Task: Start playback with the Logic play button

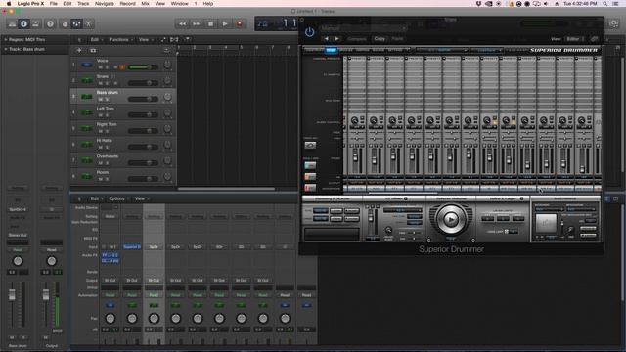Action: click(x=225, y=23)
